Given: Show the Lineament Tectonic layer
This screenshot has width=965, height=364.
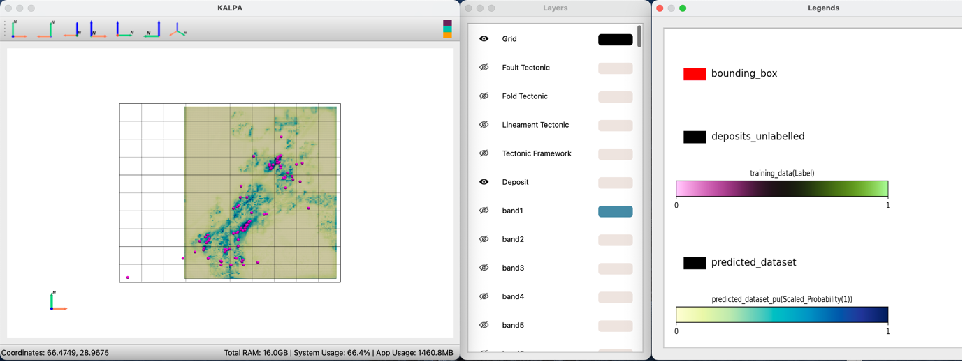Looking at the screenshot, I should [484, 125].
